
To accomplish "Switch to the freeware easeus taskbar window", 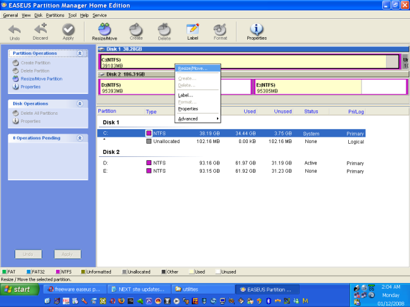I will [x=74, y=289].
